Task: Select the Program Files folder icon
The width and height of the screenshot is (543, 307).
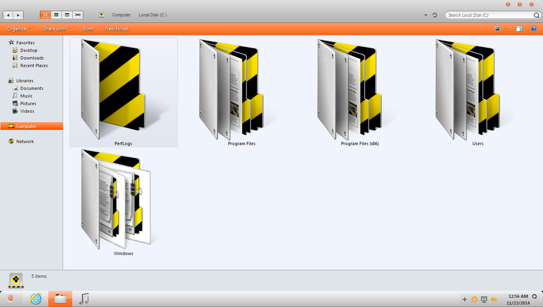Action: click(x=231, y=89)
